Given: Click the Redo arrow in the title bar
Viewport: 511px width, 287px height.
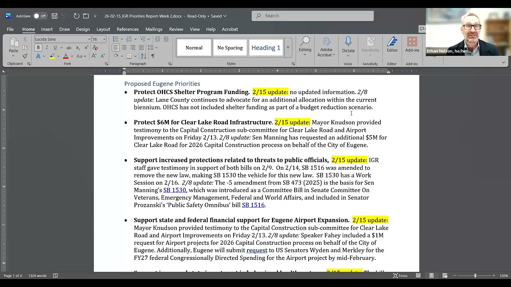Looking at the screenshot, I should pos(76,16).
